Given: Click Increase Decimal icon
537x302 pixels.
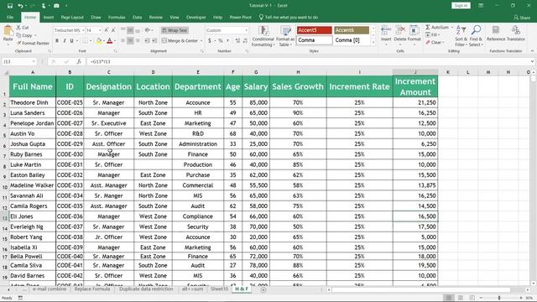Looking at the screenshot, I should point(237,41).
